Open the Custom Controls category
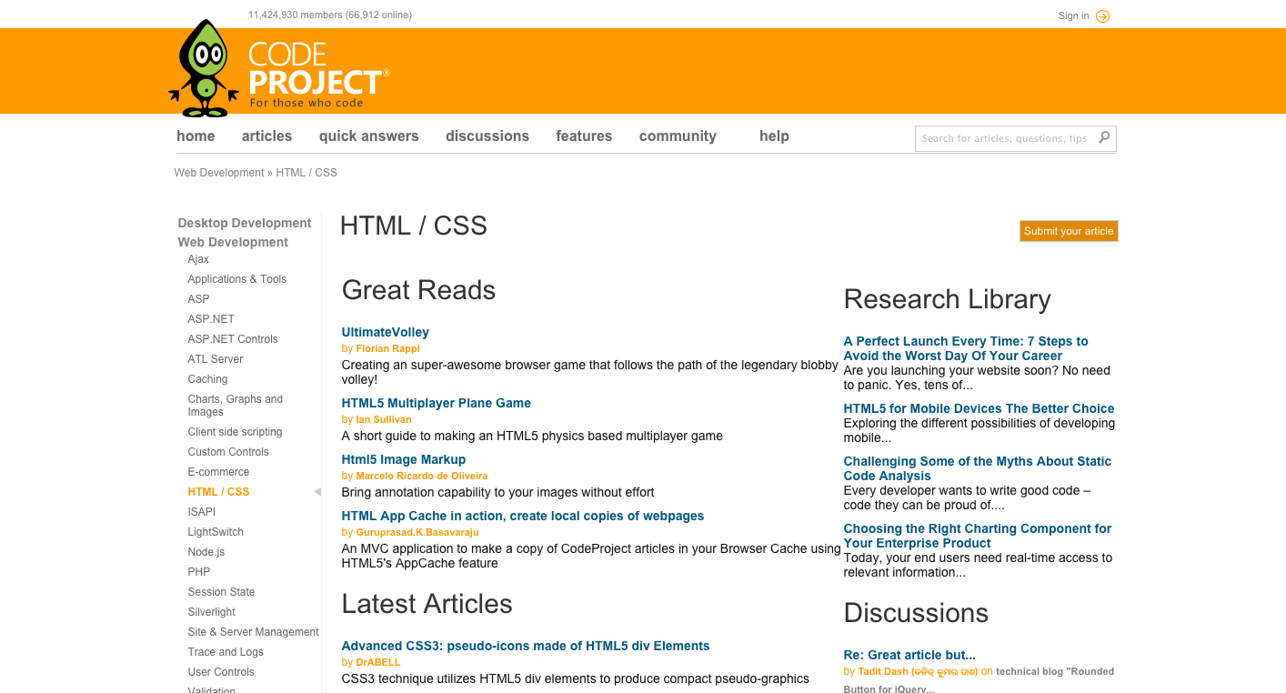1286x693 pixels. click(228, 452)
